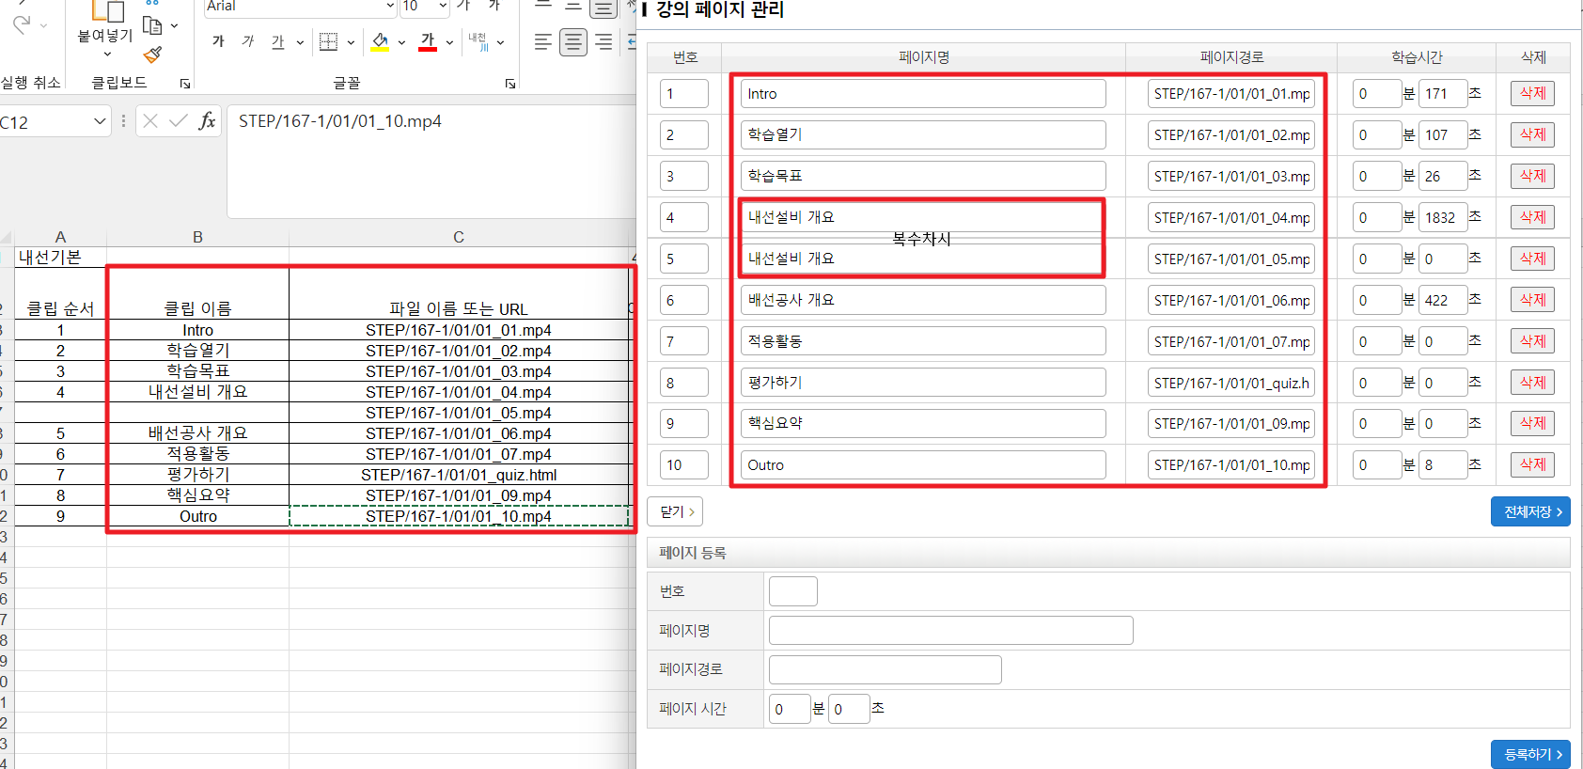Open the Arial font name dropdown
This screenshot has width=1583, height=769.
tap(390, 7)
